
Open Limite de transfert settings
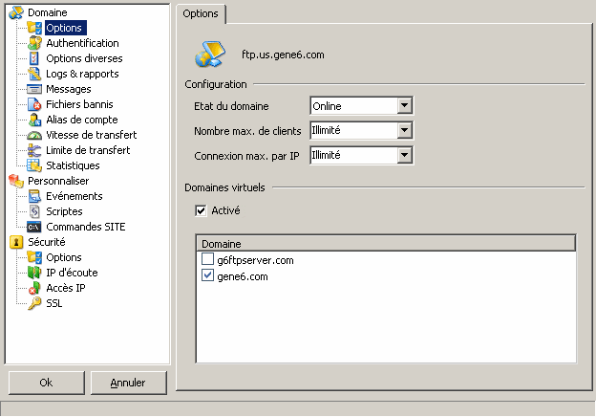88,150
